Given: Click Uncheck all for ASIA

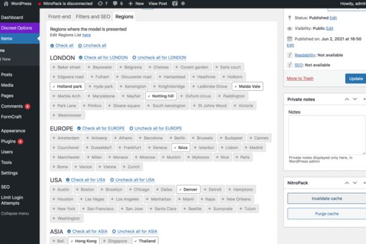Looking at the screenshot, I should coord(135,231).
